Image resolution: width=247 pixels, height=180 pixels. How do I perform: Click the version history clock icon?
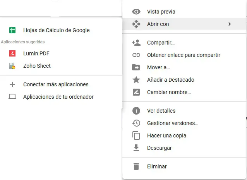[x=136, y=123]
